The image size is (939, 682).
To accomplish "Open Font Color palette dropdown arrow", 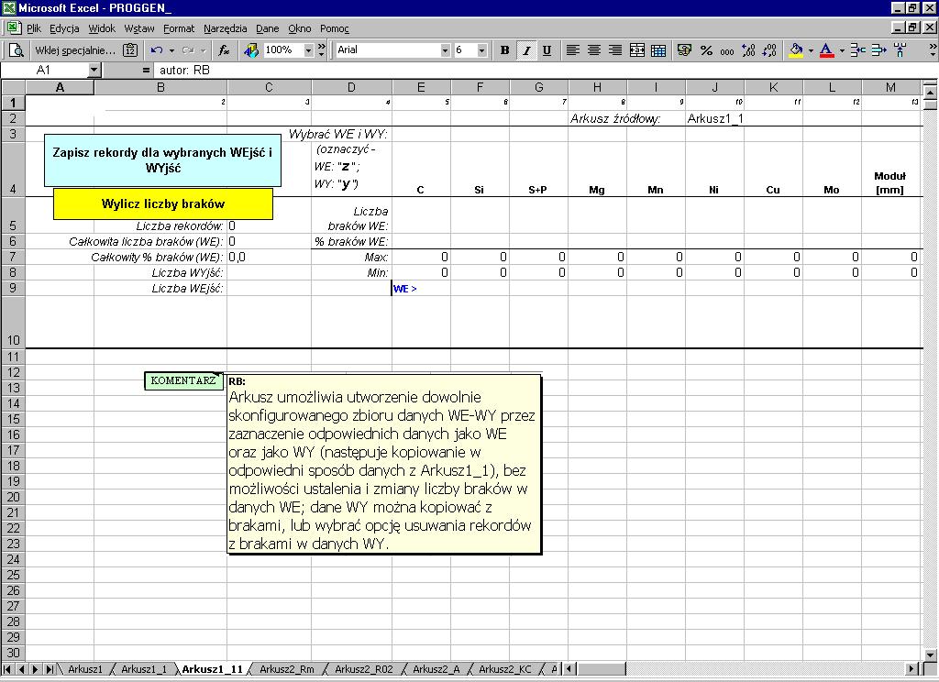I will click(842, 50).
